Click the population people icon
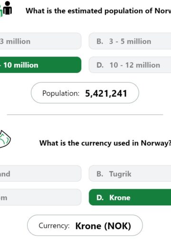Viewport: 171px width, 239px height. click(x=6, y=9)
